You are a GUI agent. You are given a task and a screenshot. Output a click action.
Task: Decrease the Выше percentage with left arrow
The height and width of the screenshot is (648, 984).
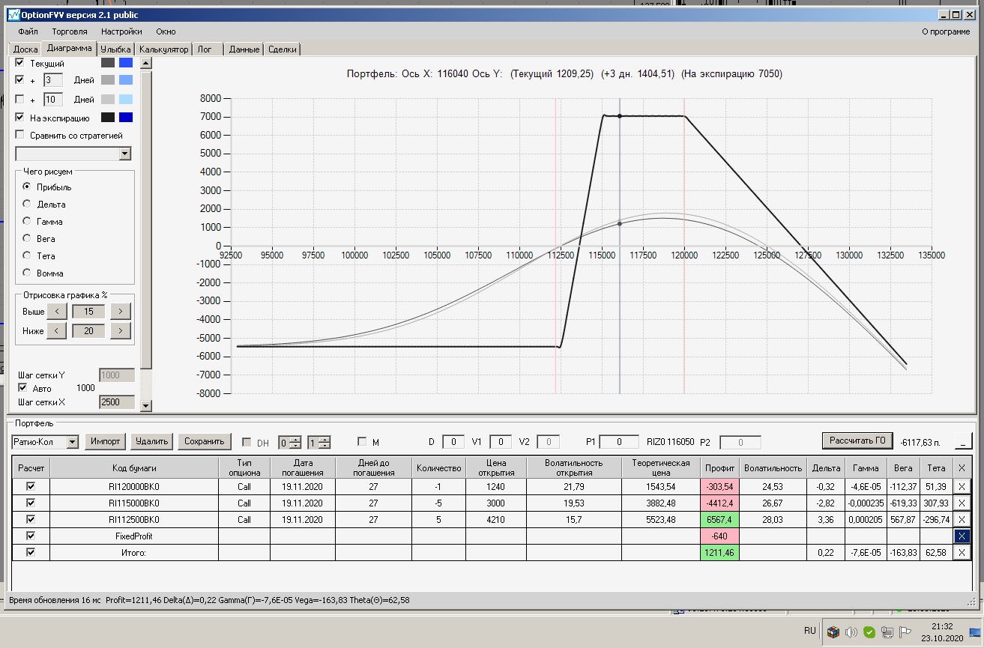(57, 311)
